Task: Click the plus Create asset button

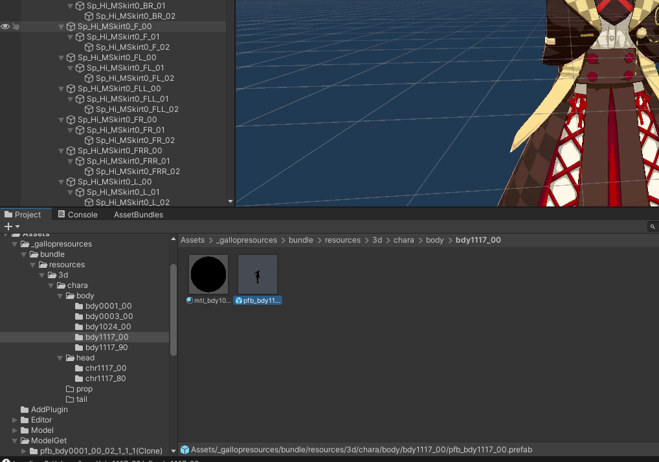Action: [x=8, y=226]
